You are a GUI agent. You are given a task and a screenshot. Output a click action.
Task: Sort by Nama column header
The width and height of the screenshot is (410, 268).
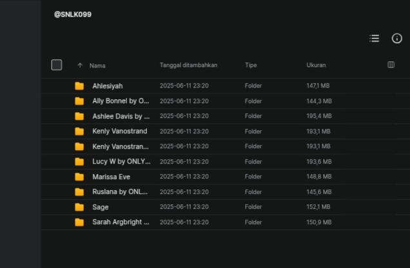click(97, 66)
